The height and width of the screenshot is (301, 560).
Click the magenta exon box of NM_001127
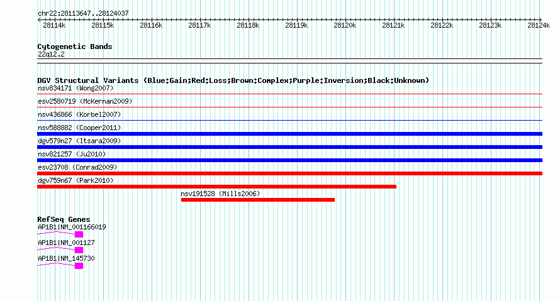pyautogui.click(x=79, y=250)
